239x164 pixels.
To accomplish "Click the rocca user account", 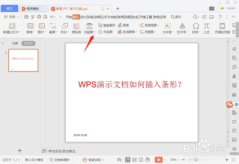I will point(228,8).
